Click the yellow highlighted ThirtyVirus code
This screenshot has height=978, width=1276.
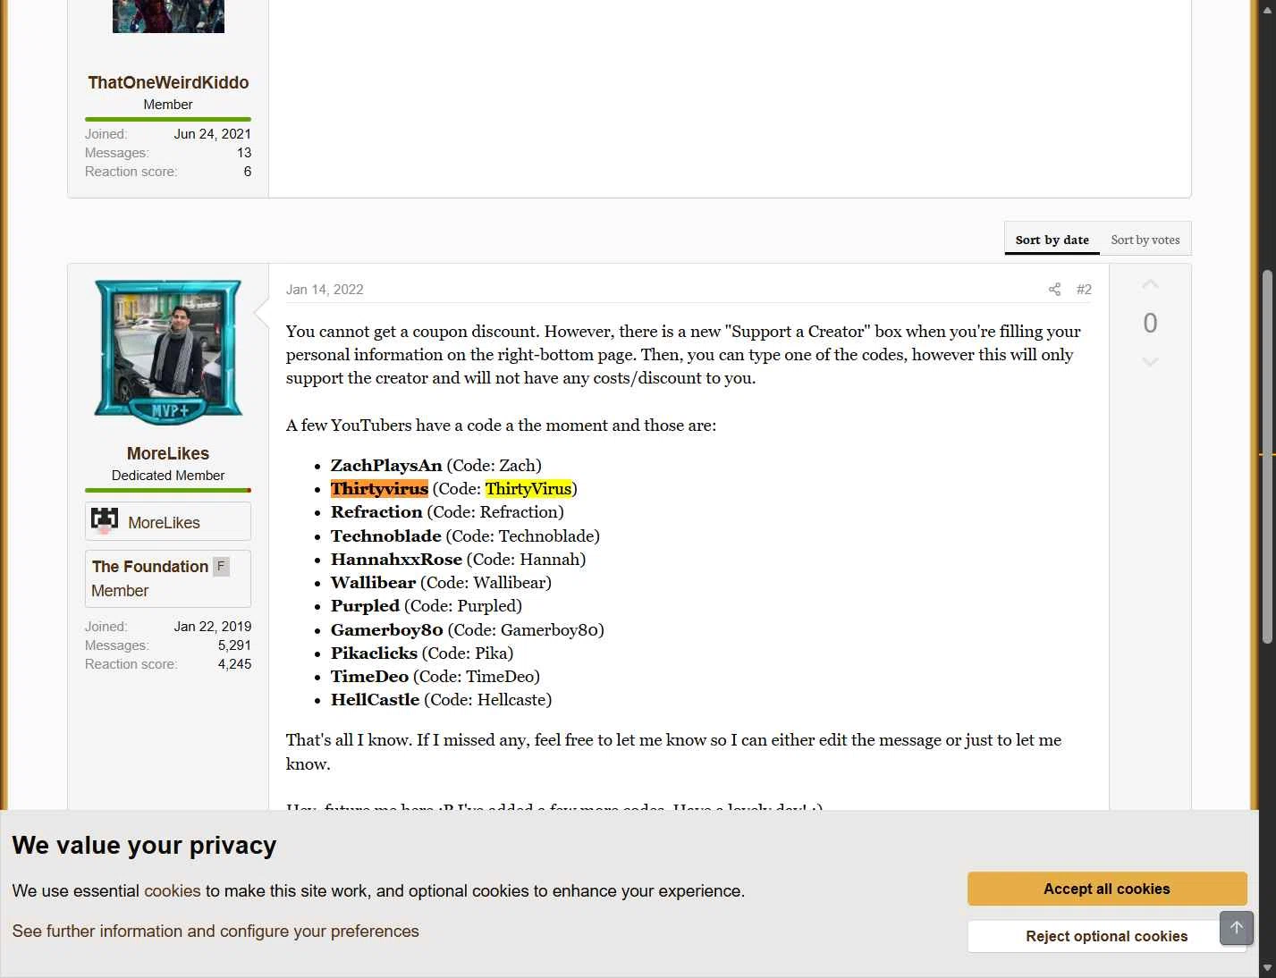528,489
